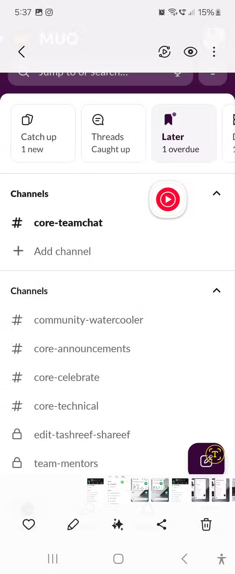This screenshot has width=235, height=574.
Task: Open the community-watercooler channel
Action: coord(88,320)
